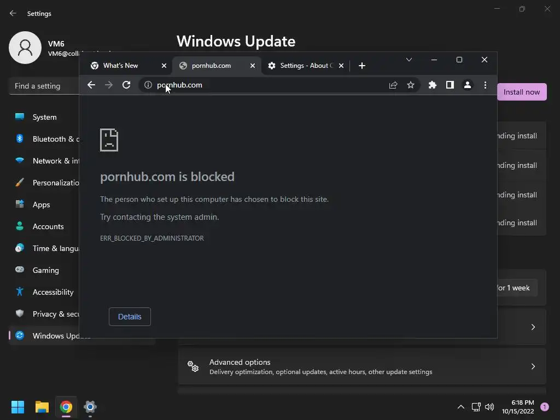Close the What's New tab
Screen dimensions: 560x420
click(164, 66)
